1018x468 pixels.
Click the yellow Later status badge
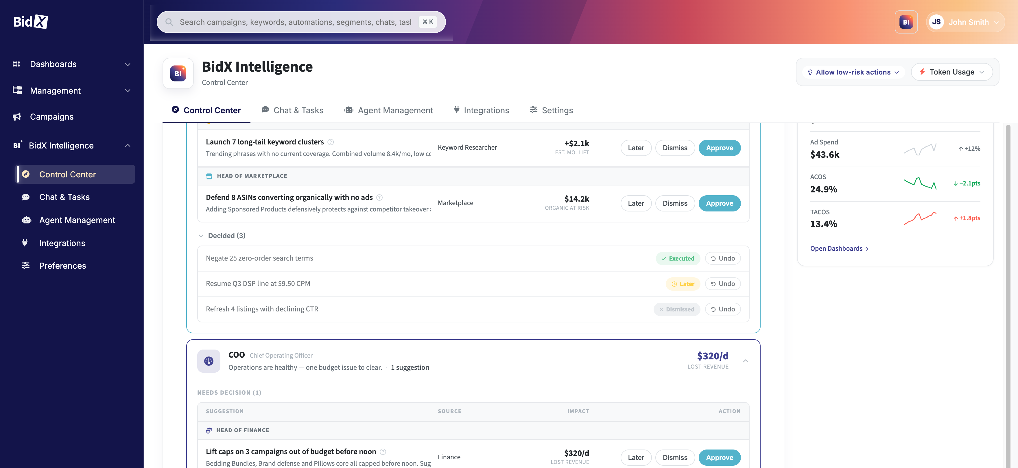(683, 284)
